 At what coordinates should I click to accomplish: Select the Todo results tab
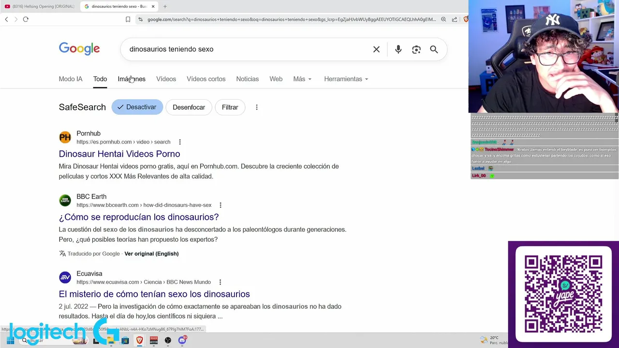(100, 79)
